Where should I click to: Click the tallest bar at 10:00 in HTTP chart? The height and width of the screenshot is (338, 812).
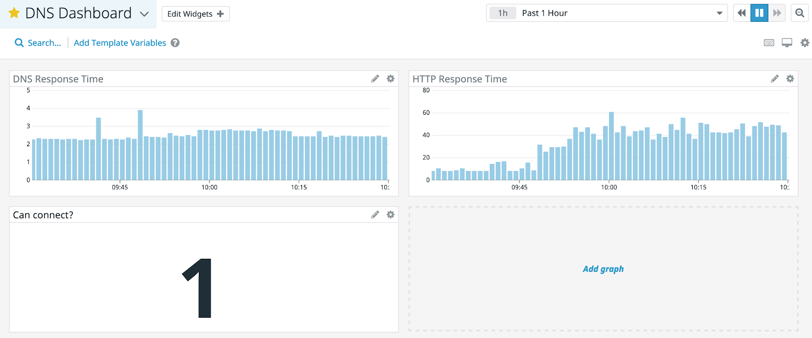coord(611,146)
